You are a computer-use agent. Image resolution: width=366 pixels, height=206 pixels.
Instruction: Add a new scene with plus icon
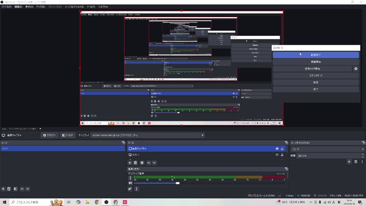tap(3, 189)
